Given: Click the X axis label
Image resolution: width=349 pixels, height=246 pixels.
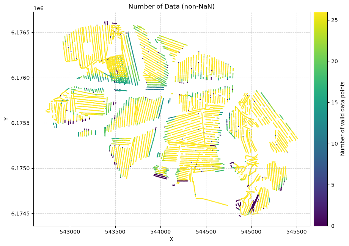Looking at the screenshot, I should pyautogui.click(x=171, y=239).
